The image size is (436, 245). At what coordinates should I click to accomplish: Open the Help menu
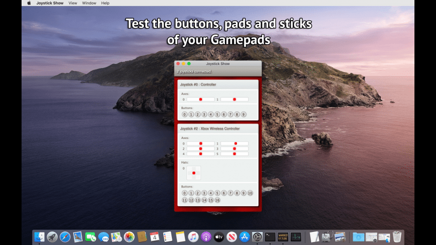(x=105, y=3)
